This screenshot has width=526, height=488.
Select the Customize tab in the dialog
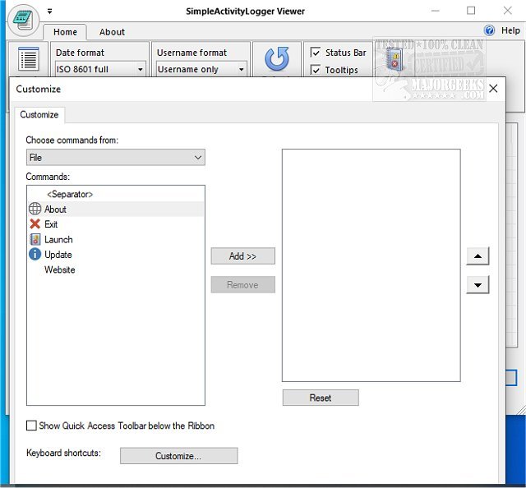point(39,115)
